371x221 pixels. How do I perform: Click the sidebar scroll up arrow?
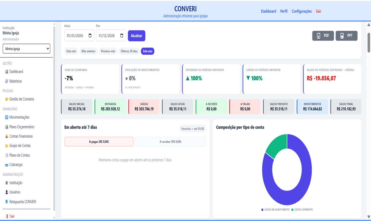[54, 24]
